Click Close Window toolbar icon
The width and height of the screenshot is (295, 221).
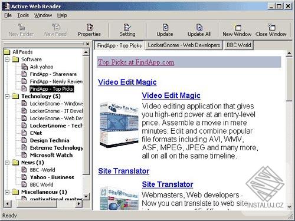[x=271, y=30]
